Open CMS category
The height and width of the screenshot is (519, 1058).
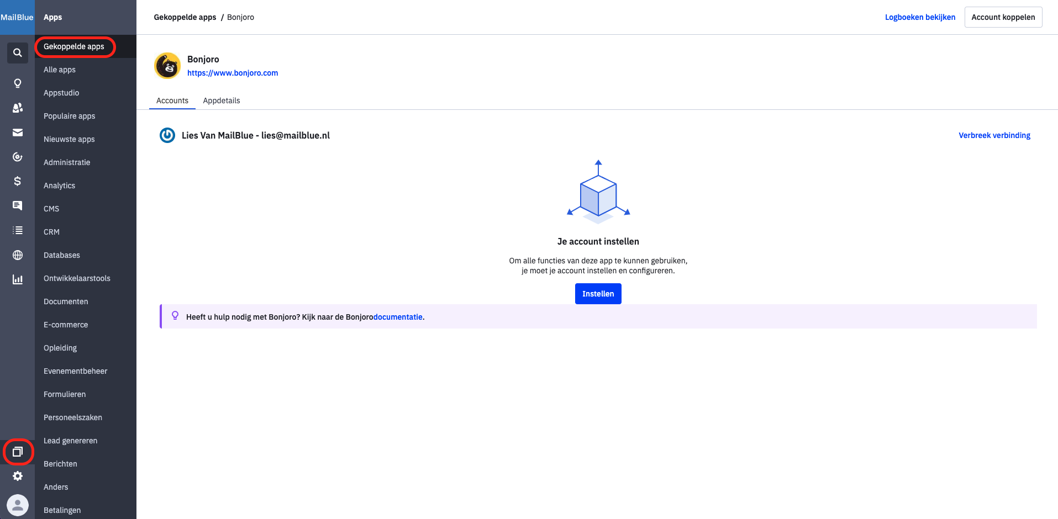pyautogui.click(x=86, y=209)
